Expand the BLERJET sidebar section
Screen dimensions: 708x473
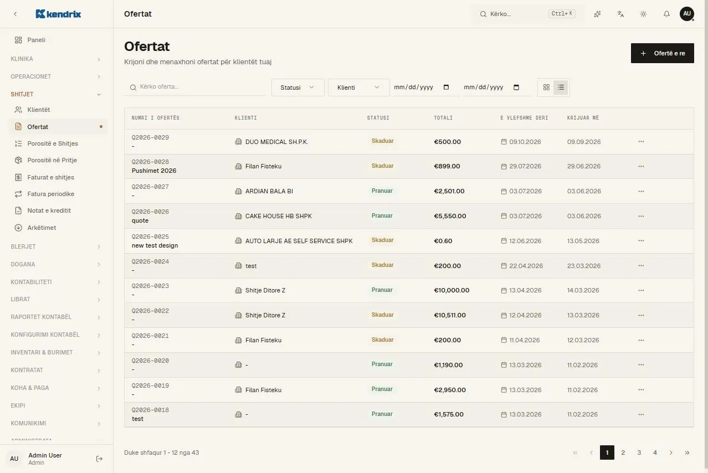[x=56, y=246]
